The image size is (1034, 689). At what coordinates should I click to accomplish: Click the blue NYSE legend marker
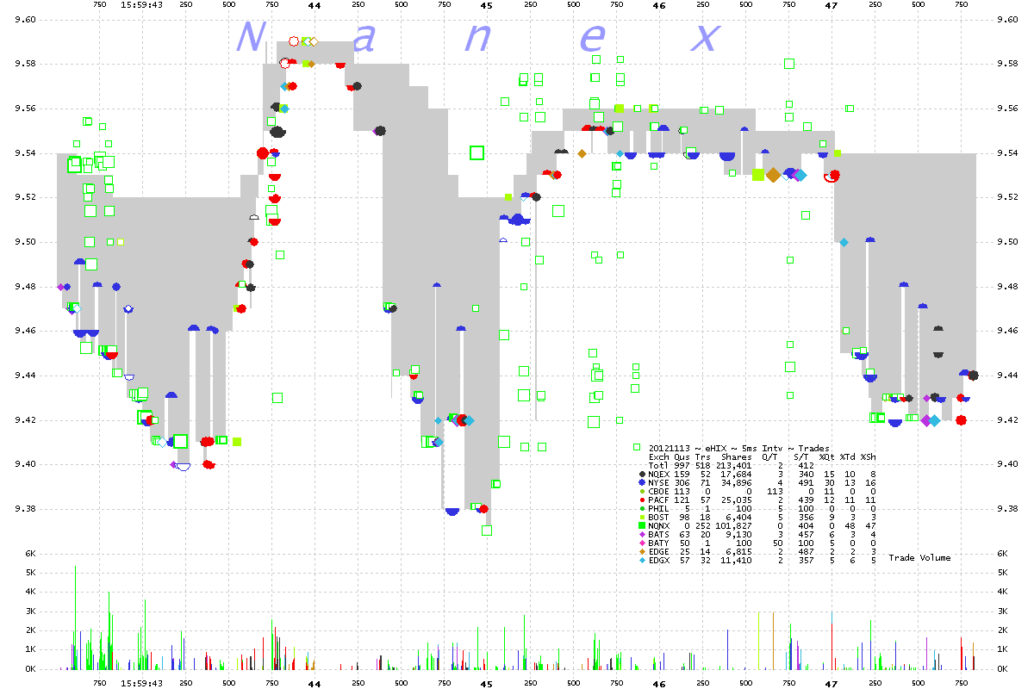click(x=643, y=483)
